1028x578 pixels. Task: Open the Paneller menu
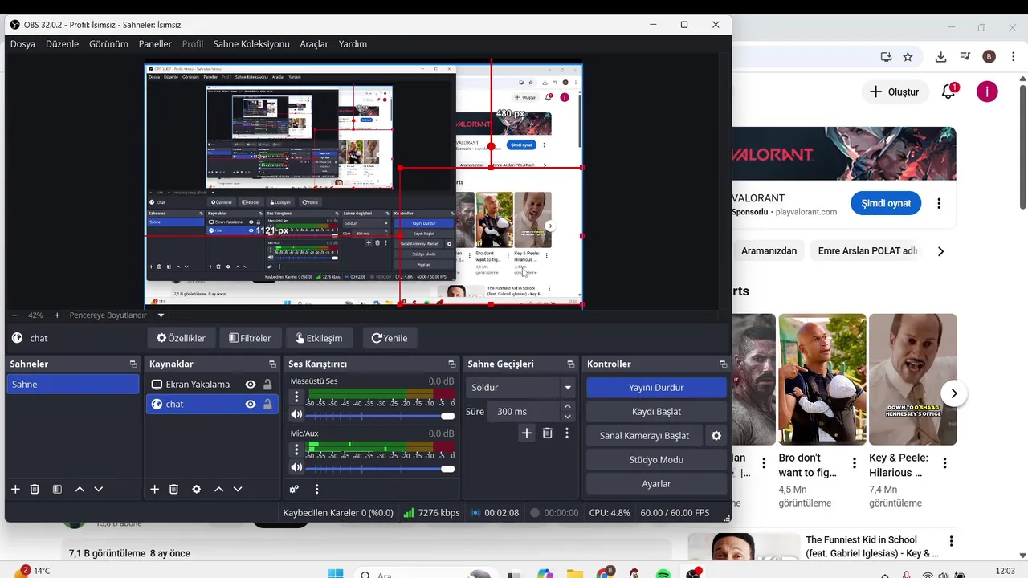[155, 44]
